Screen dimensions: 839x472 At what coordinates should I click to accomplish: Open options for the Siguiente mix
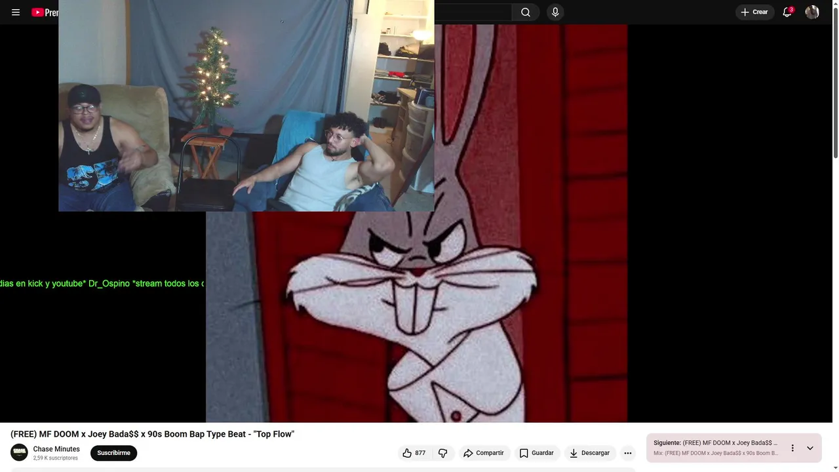(792, 448)
